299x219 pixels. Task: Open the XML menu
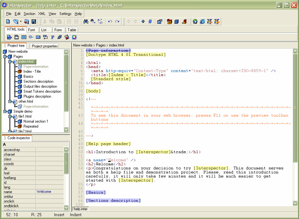pos(42,14)
